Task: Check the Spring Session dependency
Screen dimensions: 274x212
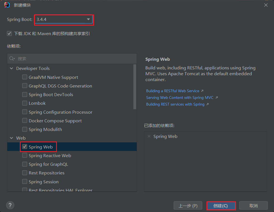Action: click(x=25, y=181)
